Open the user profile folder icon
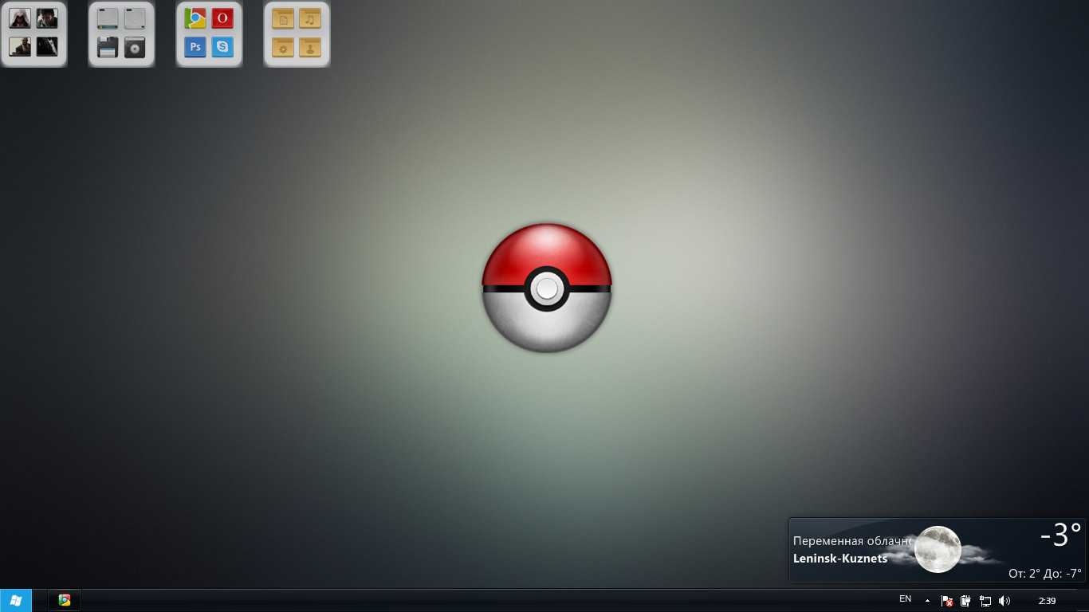The height and width of the screenshot is (612, 1089). tap(310, 47)
